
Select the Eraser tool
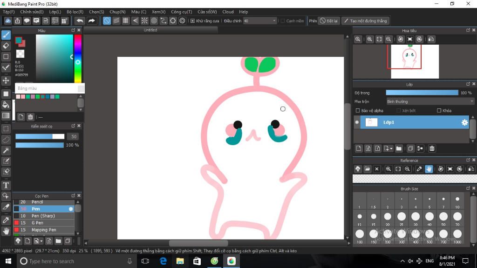point(6,46)
